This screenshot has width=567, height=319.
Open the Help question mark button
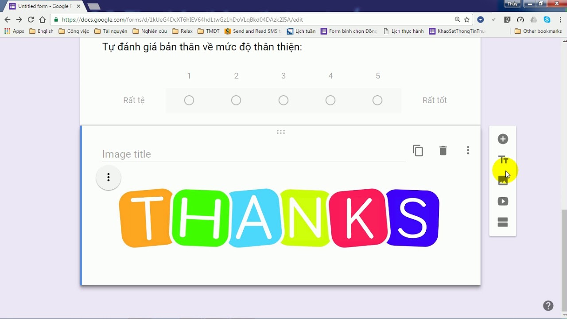coord(548,306)
